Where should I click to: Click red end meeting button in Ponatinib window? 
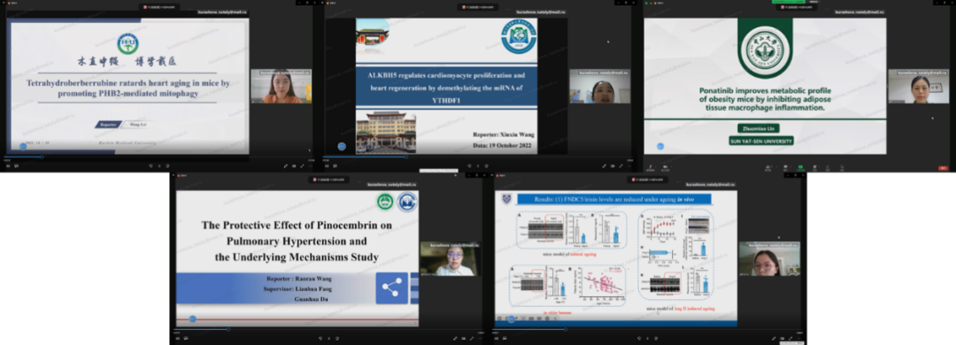pyautogui.click(x=944, y=168)
